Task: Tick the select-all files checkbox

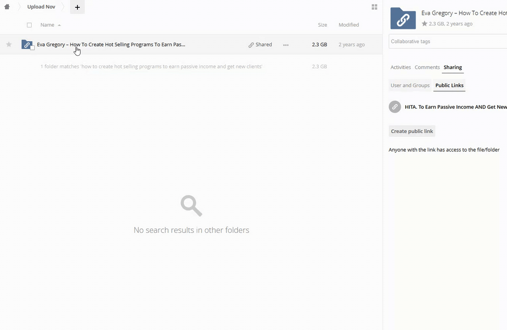Action: click(29, 25)
